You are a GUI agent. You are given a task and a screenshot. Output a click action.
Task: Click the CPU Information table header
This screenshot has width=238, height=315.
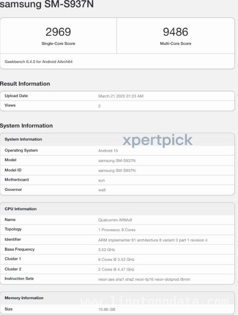pyautogui.click(x=117, y=209)
